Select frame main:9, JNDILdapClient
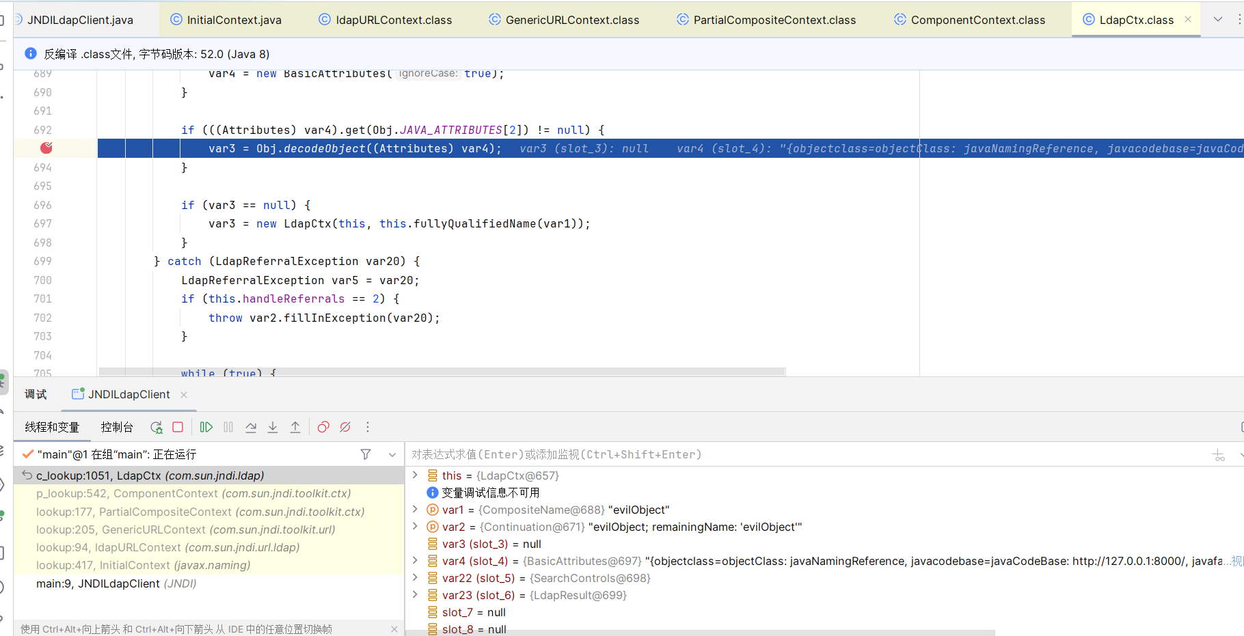Screen dimensions: 1244x636 point(209,583)
